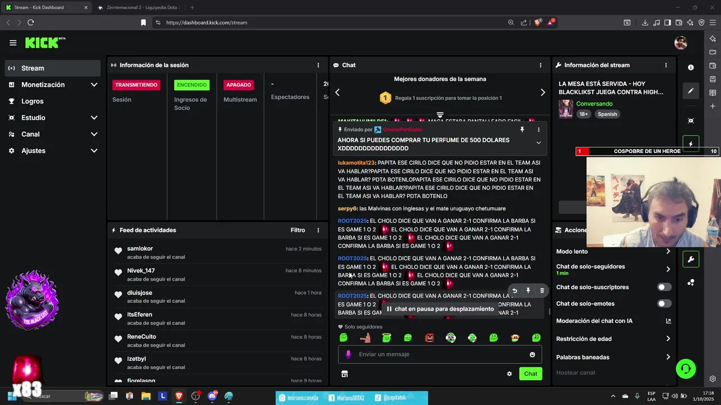This screenshot has height=405, width=721.
Task: Insert the red angry face emote
Action: [429, 337]
